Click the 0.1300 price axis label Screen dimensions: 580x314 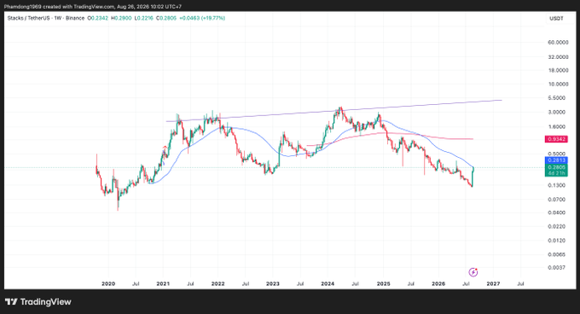point(558,185)
